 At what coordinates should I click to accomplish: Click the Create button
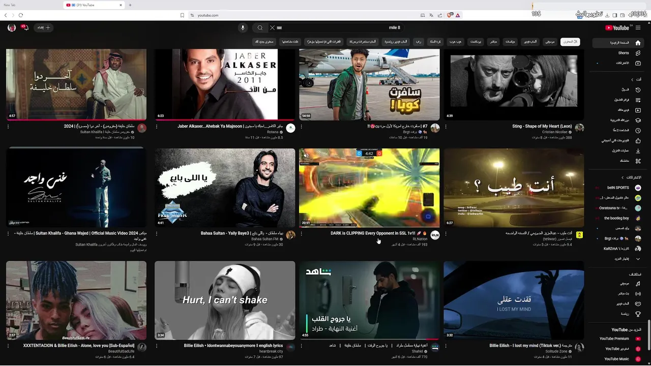click(x=43, y=28)
